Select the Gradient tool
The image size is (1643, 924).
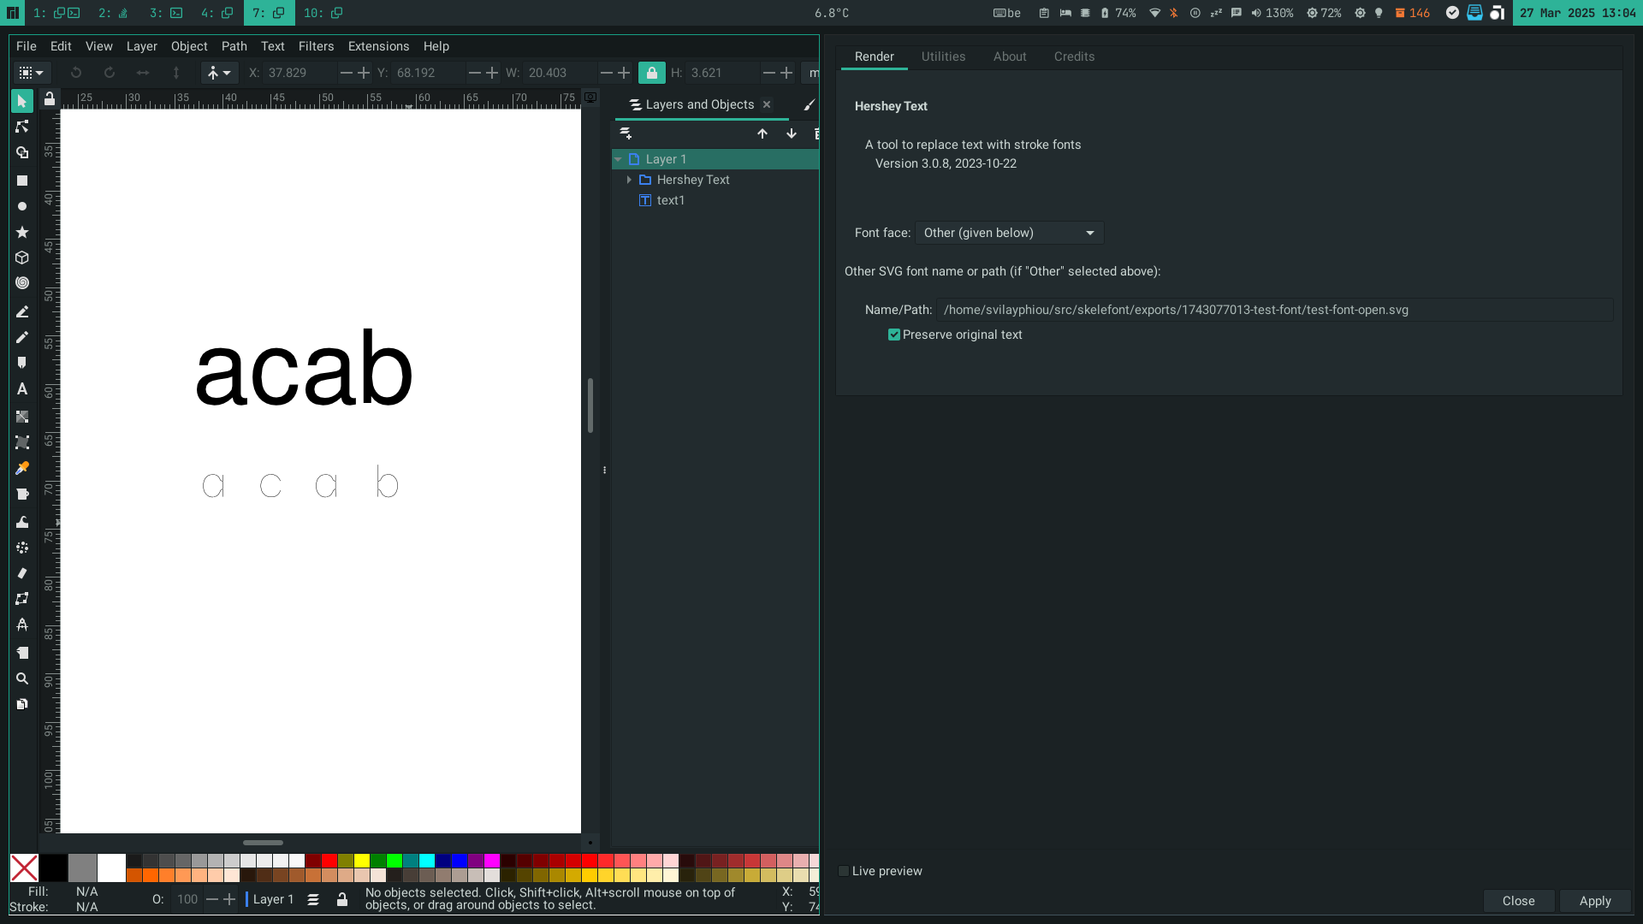click(22, 417)
